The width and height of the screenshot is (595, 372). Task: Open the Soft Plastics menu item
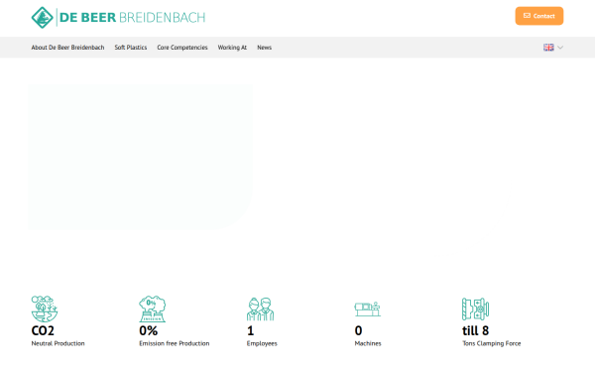tap(131, 48)
